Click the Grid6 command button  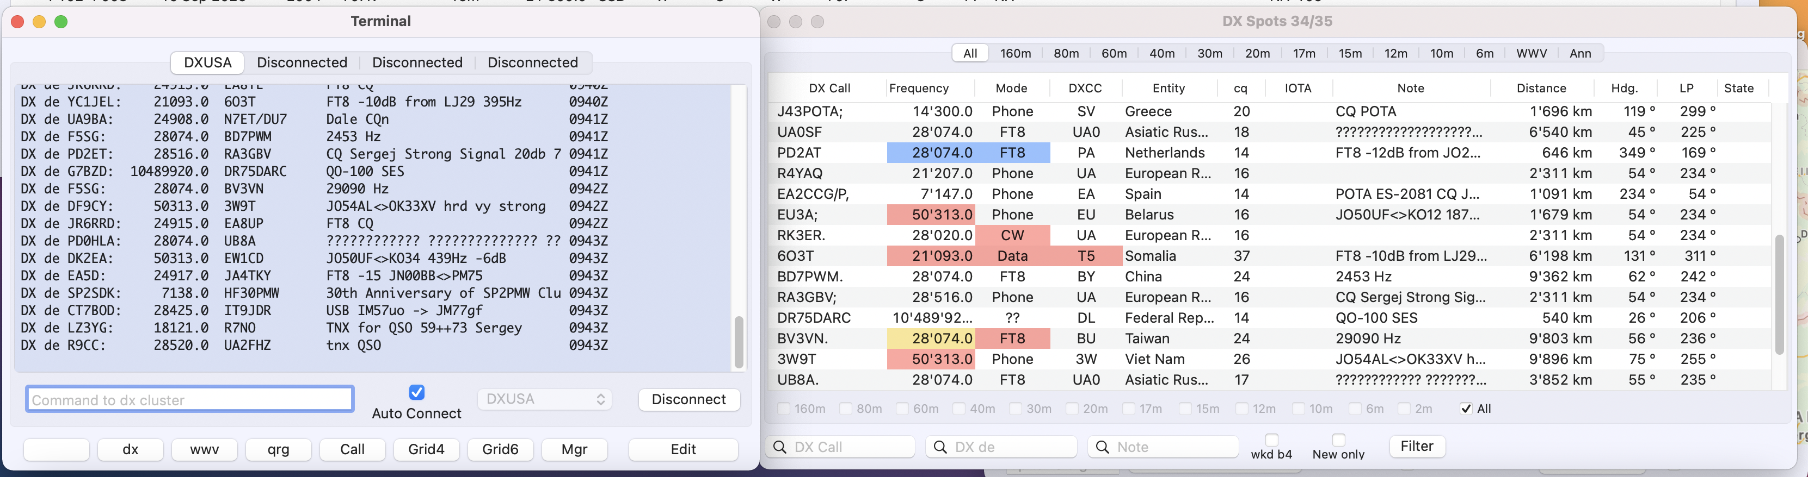click(x=500, y=450)
